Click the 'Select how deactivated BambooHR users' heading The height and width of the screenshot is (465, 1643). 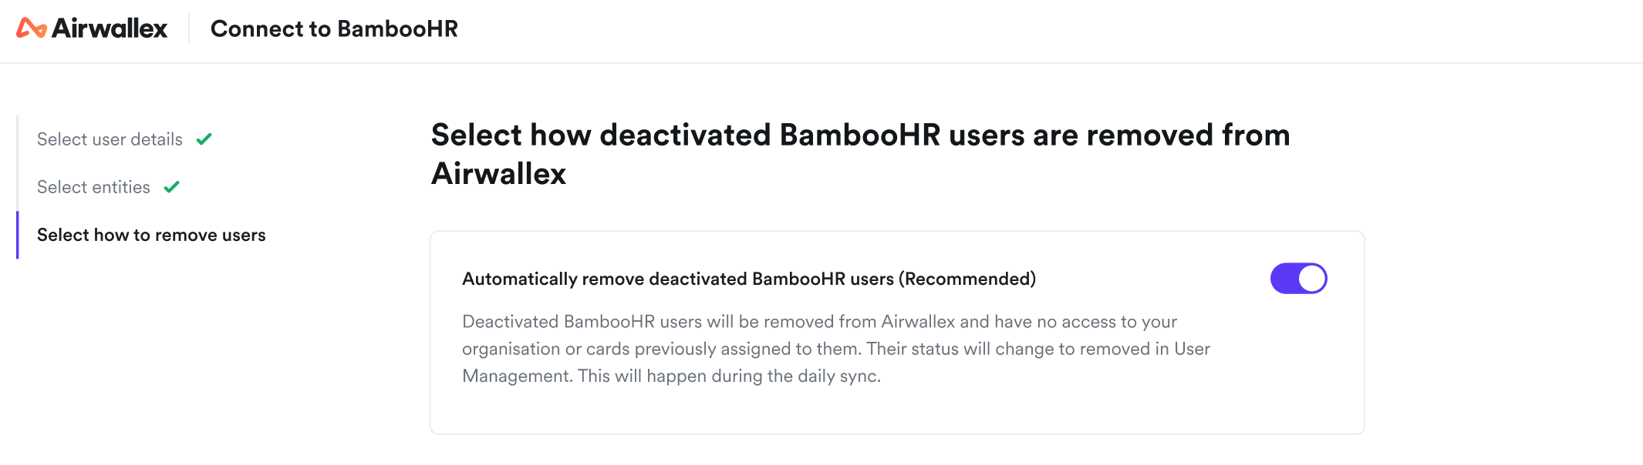(860, 135)
